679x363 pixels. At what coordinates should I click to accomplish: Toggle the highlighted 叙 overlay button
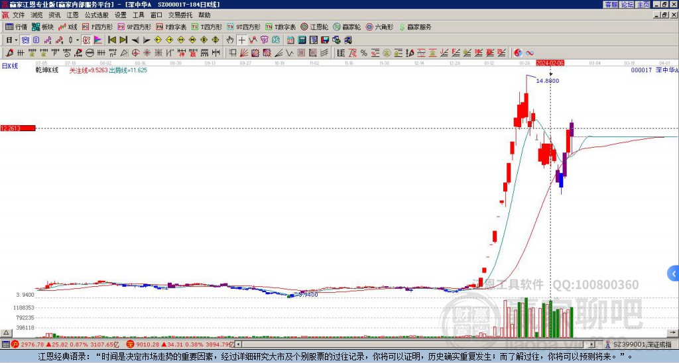pyautogui.click(x=86, y=40)
